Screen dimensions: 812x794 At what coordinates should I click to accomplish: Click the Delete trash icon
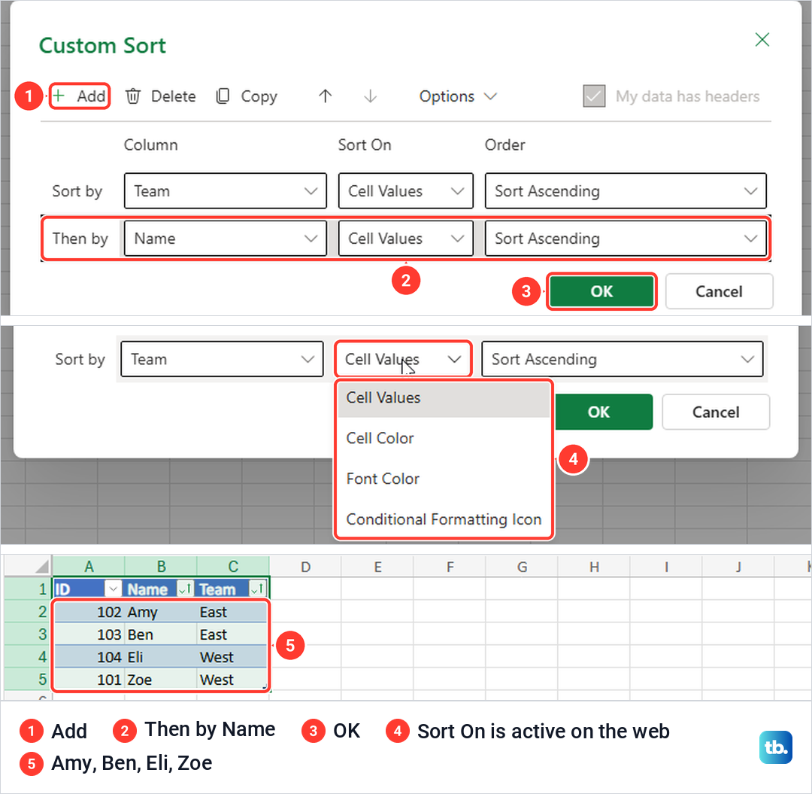[x=133, y=96]
